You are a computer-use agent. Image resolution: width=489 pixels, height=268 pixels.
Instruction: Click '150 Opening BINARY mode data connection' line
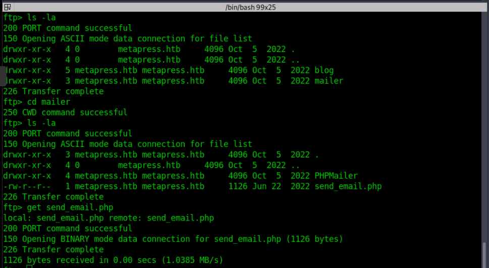click(173, 239)
